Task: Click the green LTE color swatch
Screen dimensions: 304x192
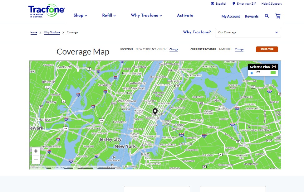Action: tap(273, 73)
